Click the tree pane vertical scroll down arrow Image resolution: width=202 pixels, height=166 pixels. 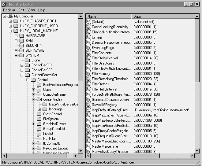pos(81,151)
